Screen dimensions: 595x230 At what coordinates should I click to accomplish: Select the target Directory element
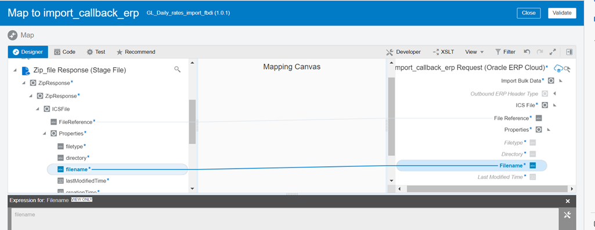[512, 154]
